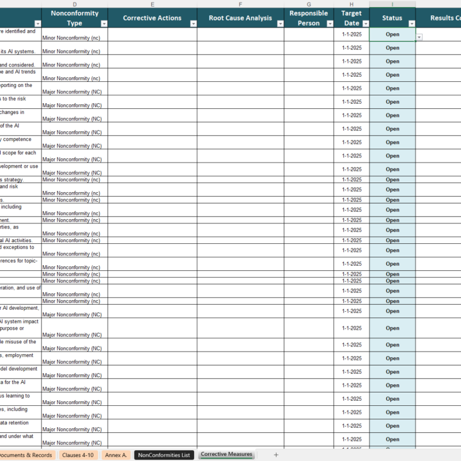
Task: Open filter dropdown on Root Cause Analysis header
Action: pos(280,24)
